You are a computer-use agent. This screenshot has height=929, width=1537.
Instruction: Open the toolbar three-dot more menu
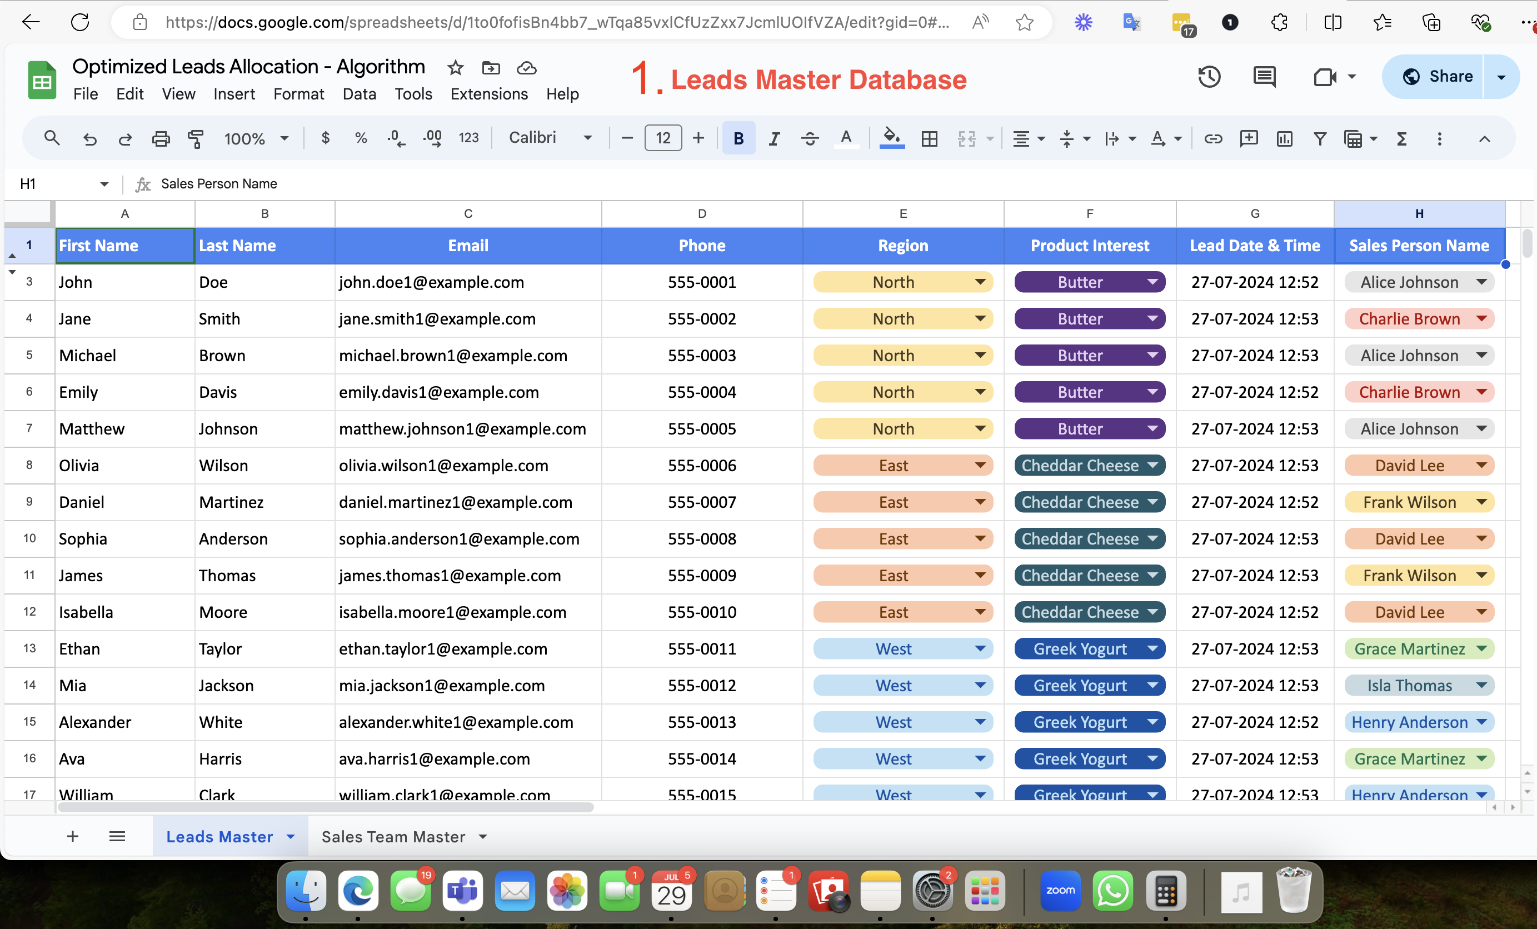click(1440, 138)
